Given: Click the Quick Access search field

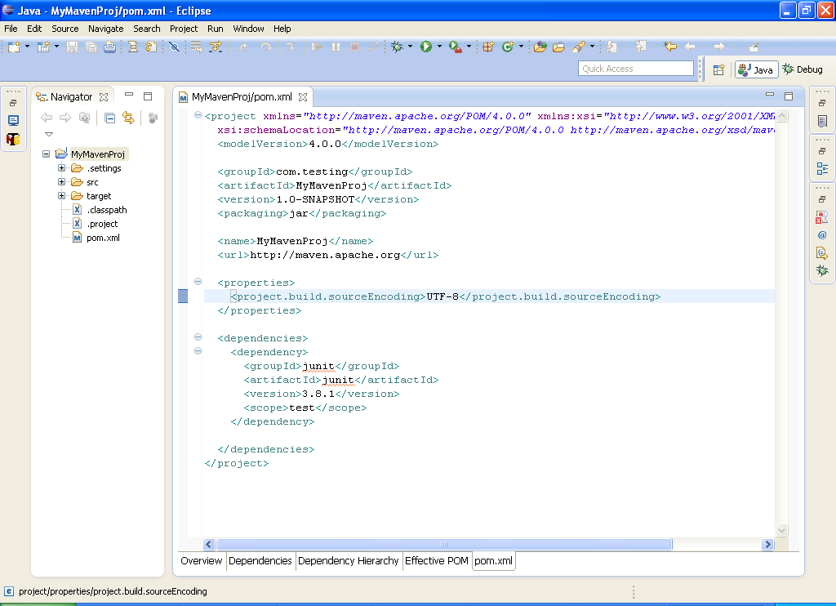Looking at the screenshot, I should [635, 69].
